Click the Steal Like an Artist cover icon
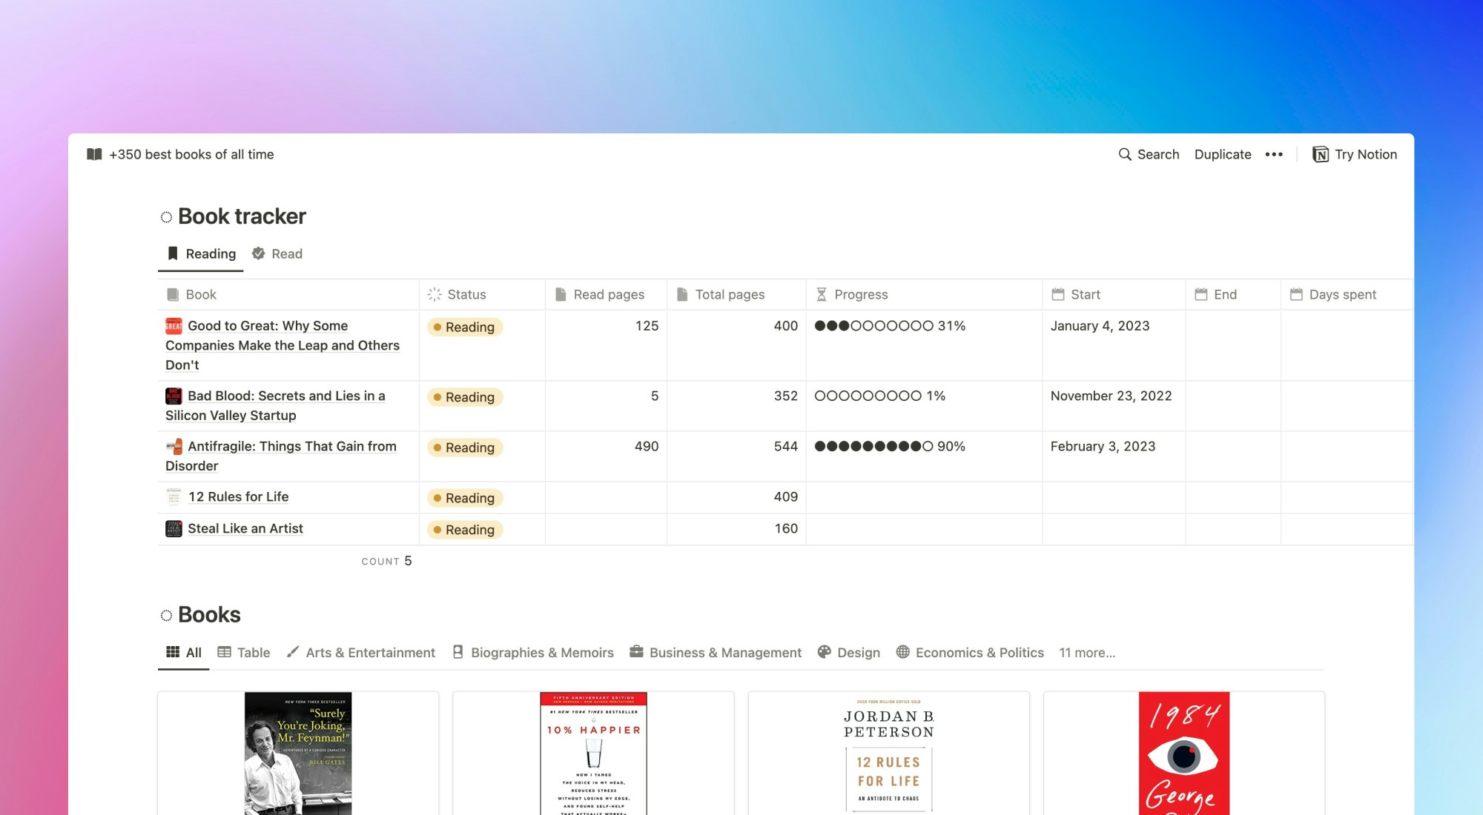This screenshot has height=815, width=1483. pyautogui.click(x=174, y=528)
